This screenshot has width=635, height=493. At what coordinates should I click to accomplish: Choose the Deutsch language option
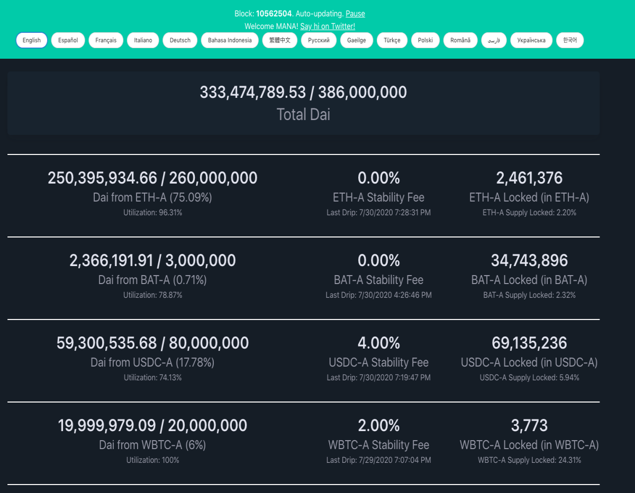click(180, 40)
